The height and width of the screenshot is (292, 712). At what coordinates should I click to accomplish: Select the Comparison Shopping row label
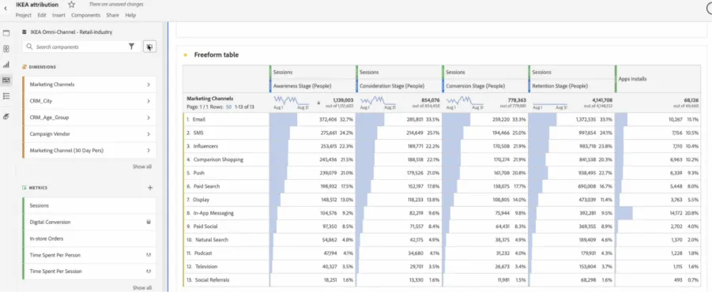(x=218, y=159)
